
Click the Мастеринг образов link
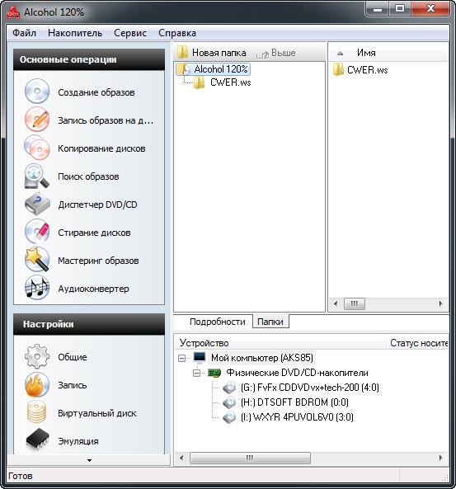click(x=98, y=261)
